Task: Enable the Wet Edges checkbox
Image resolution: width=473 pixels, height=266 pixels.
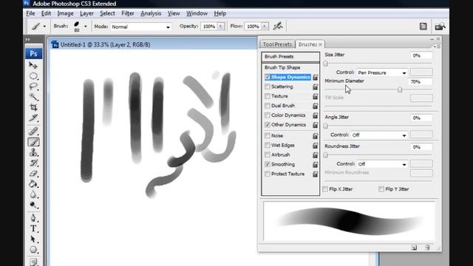Action: coord(268,146)
